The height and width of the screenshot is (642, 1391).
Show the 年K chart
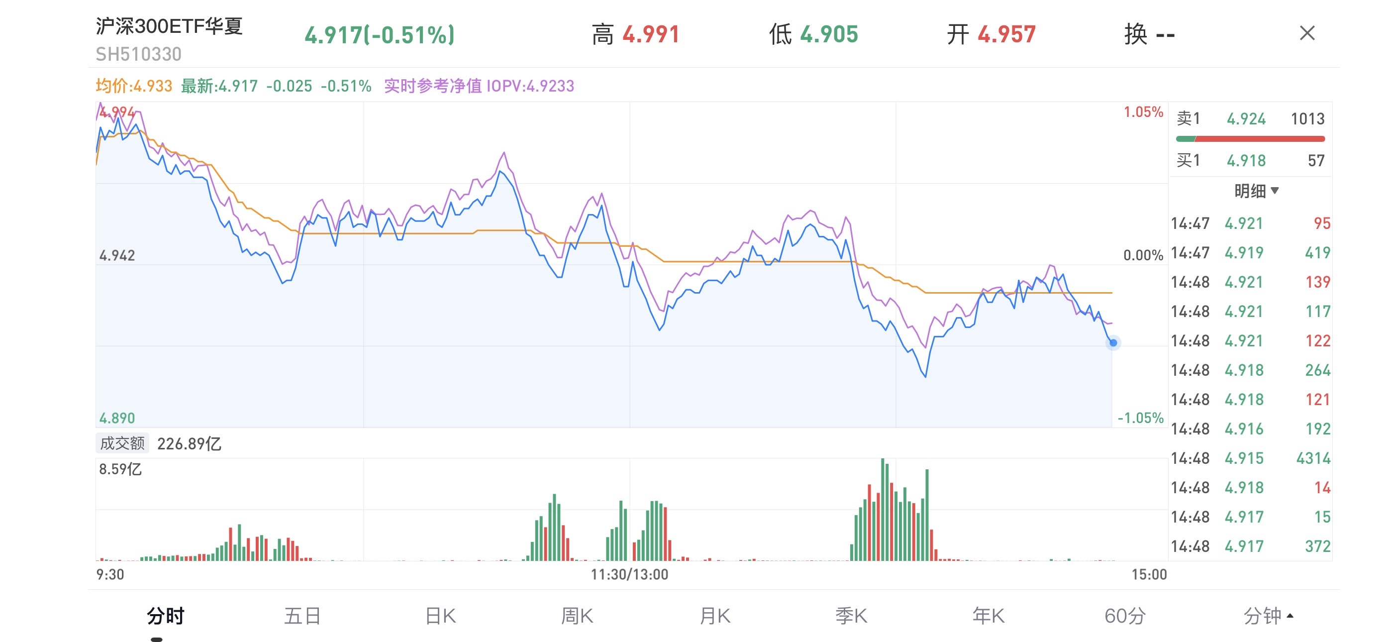click(x=988, y=616)
